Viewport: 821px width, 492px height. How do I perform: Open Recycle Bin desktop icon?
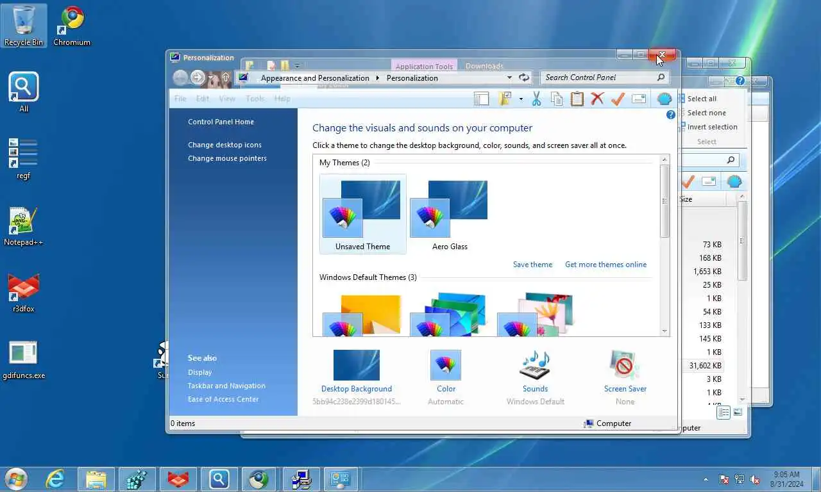[24, 25]
